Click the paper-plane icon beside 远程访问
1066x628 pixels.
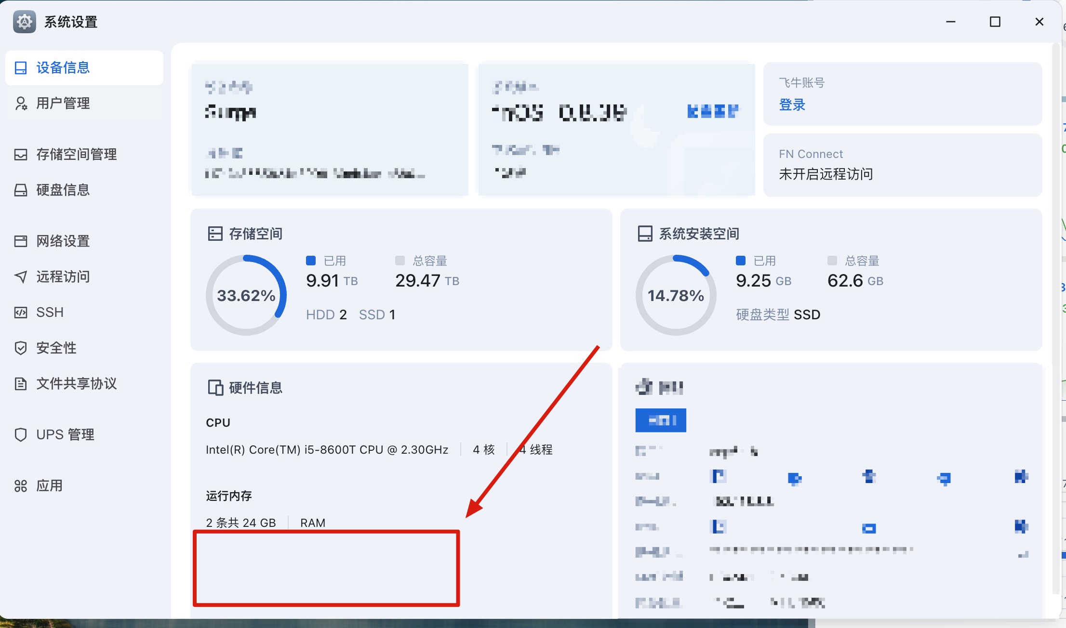21,277
